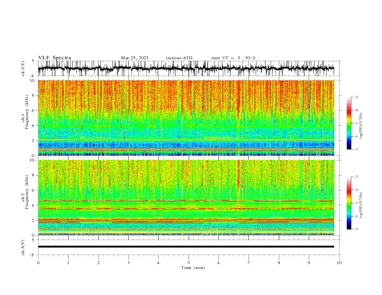
Task: Click the -7 tick on ch.2 colorbar
Action: coord(356,229)
